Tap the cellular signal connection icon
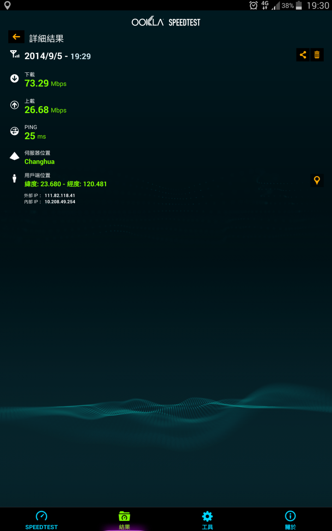 pos(14,54)
